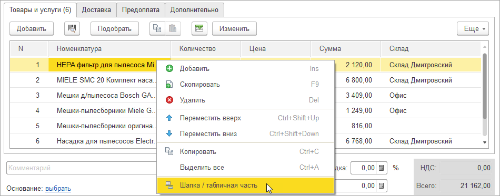The width and height of the screenshot is (500, 196).
Task: Switch to the Доставка tab
Action: tap(96, 10)
